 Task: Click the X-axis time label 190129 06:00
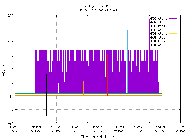[x=139, y=129]
